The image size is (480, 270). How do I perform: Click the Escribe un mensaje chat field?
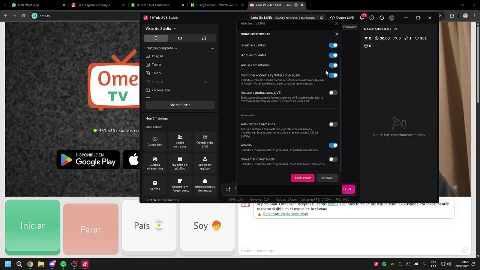pyautogui.click(x=349, y=250)
